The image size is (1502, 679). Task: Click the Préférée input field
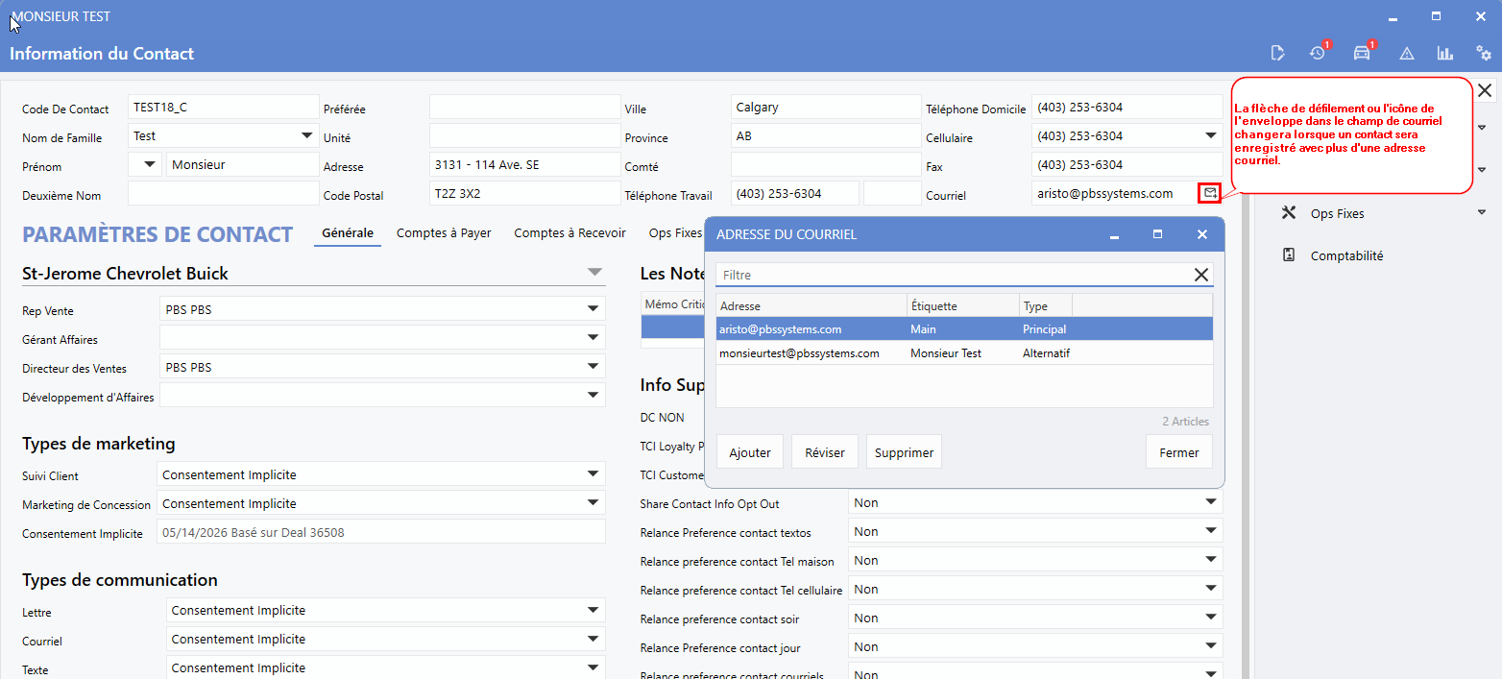(524, 107)
